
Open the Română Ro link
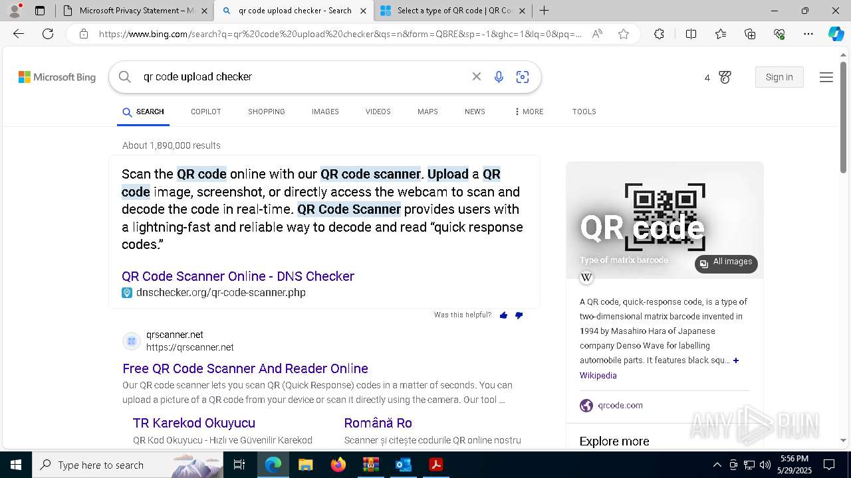pos(378,423)
